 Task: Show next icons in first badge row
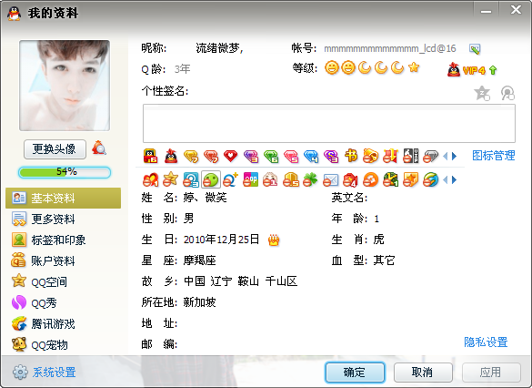tap(455, 156)
